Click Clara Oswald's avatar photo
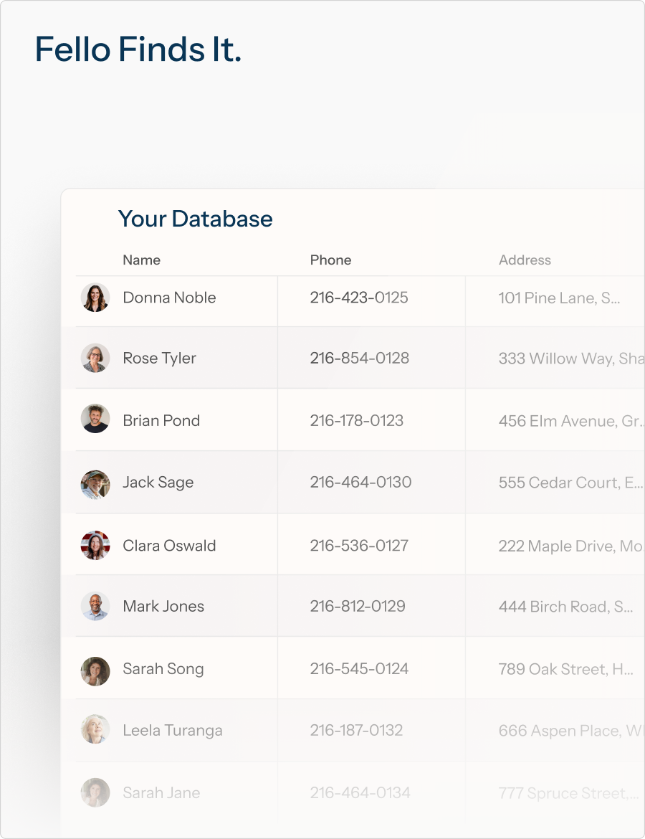The width and height of the screenshot is (645, 839). click(x=95, y=545)
